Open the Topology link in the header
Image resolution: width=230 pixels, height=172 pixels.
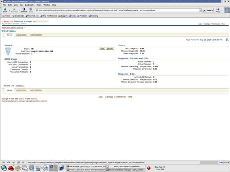[206, 24]
